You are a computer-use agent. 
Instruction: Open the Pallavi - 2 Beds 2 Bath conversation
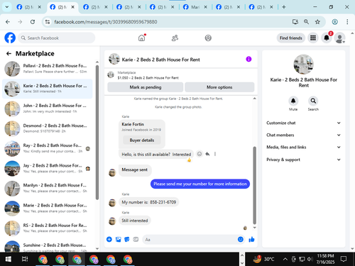pos(48,69)
